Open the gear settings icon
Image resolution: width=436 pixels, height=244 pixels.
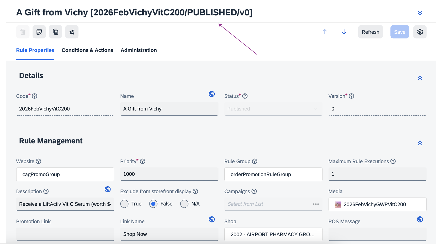420,32
